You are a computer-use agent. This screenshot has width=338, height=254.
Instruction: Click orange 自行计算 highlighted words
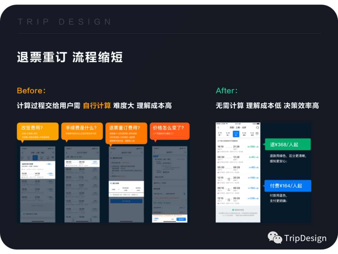point(97,106)
